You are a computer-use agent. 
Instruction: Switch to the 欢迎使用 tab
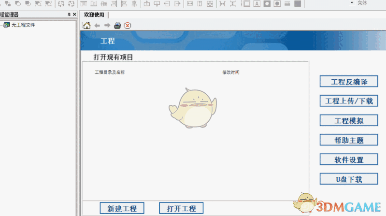click(94, 15)
